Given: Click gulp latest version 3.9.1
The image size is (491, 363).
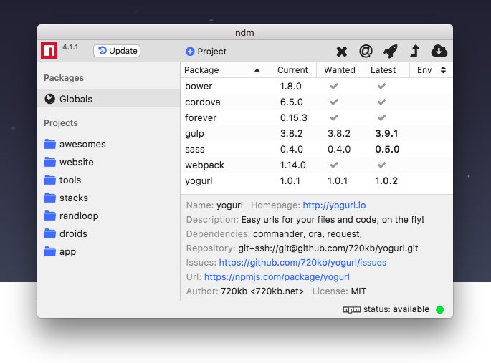Looking at the screenshot, I should click(386, 133).
